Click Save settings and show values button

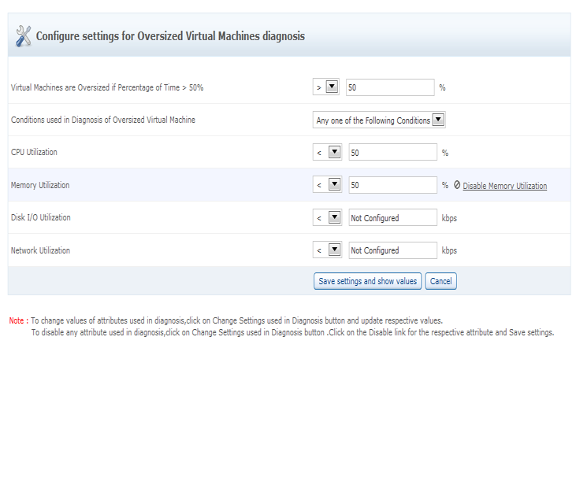(x=368, y=281)
